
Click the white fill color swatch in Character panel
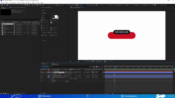pyautogui.click(x=56, y=17)
